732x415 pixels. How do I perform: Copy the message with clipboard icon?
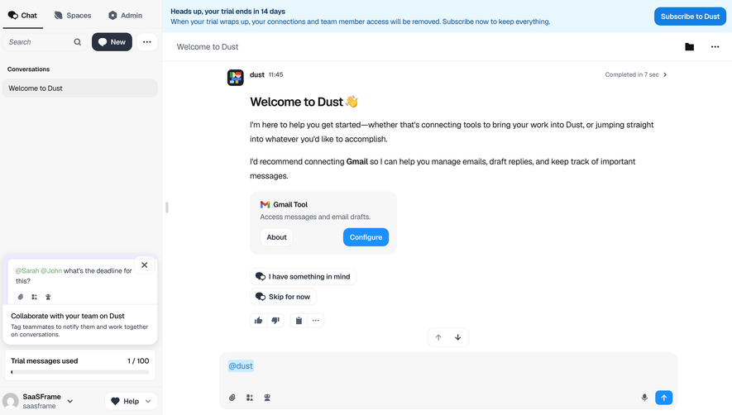point(299,320)
